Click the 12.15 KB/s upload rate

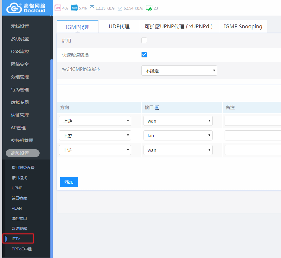coord(105,8)
